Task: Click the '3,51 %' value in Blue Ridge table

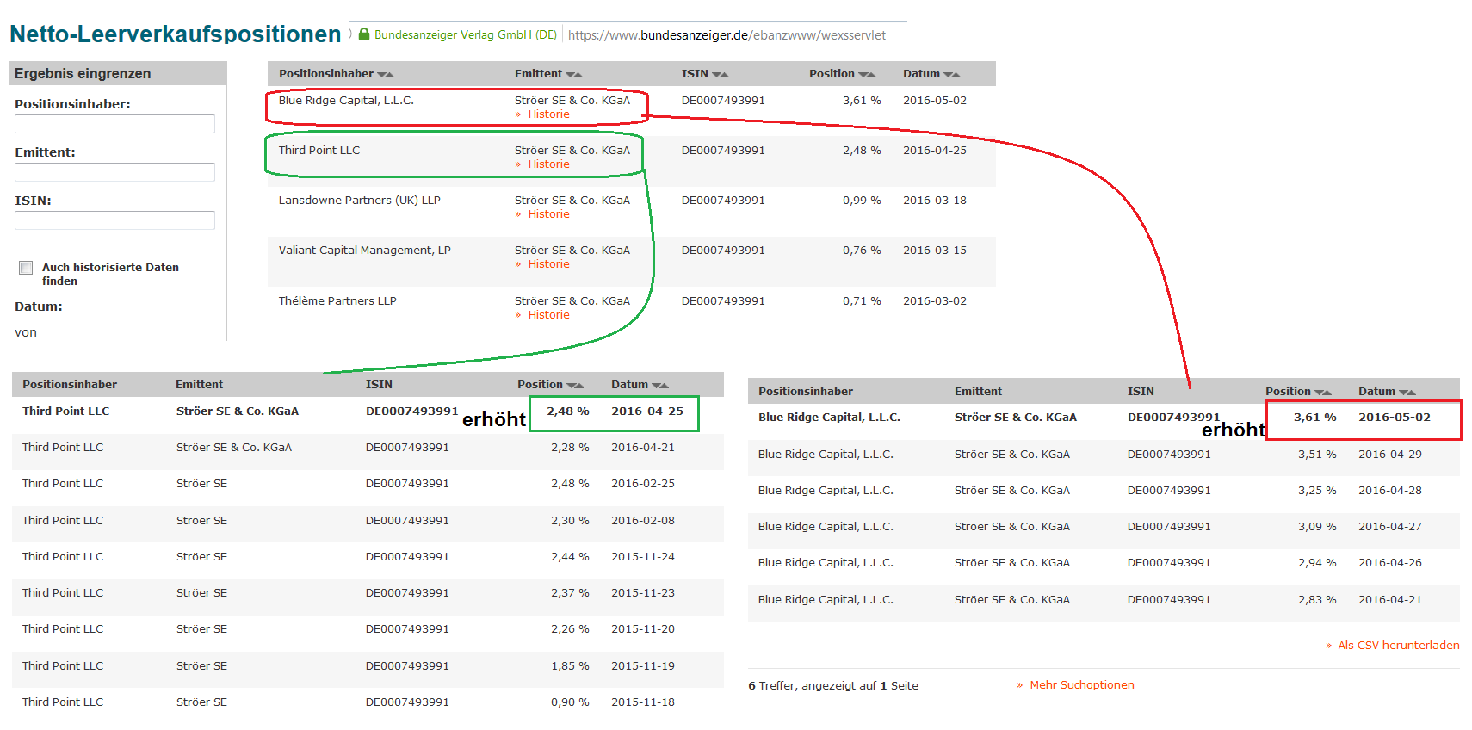Action: click(1317, 455)
